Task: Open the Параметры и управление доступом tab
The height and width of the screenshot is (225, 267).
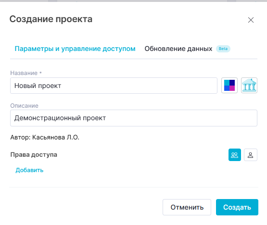Action: tap(75, 49)
